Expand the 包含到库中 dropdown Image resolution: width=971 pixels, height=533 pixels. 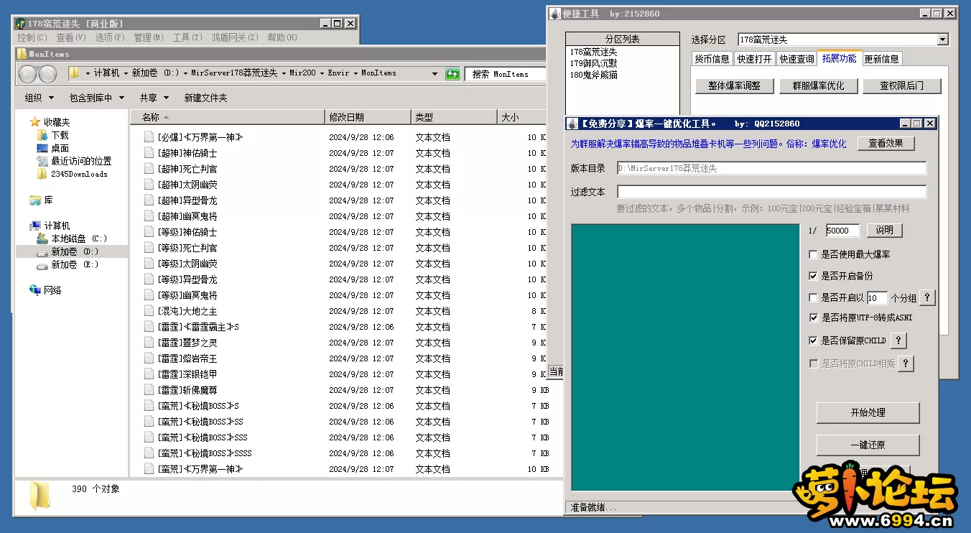coord(96,98)
